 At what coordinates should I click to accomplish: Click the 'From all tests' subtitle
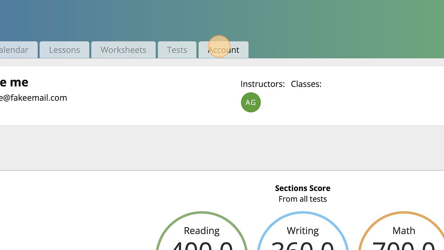[x=303, y=199]
